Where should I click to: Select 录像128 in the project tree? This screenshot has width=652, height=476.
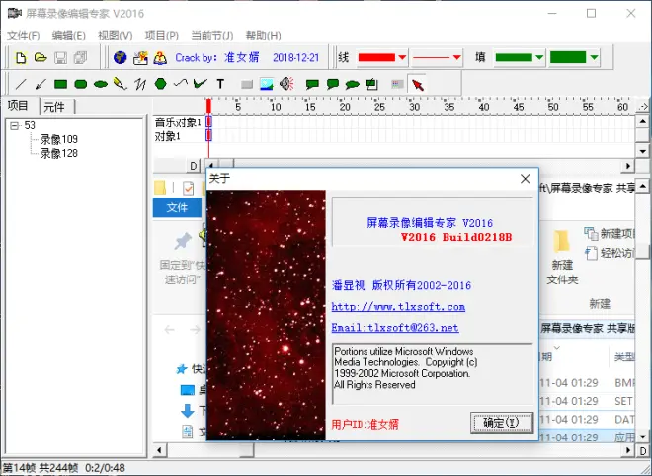(58, 153)
